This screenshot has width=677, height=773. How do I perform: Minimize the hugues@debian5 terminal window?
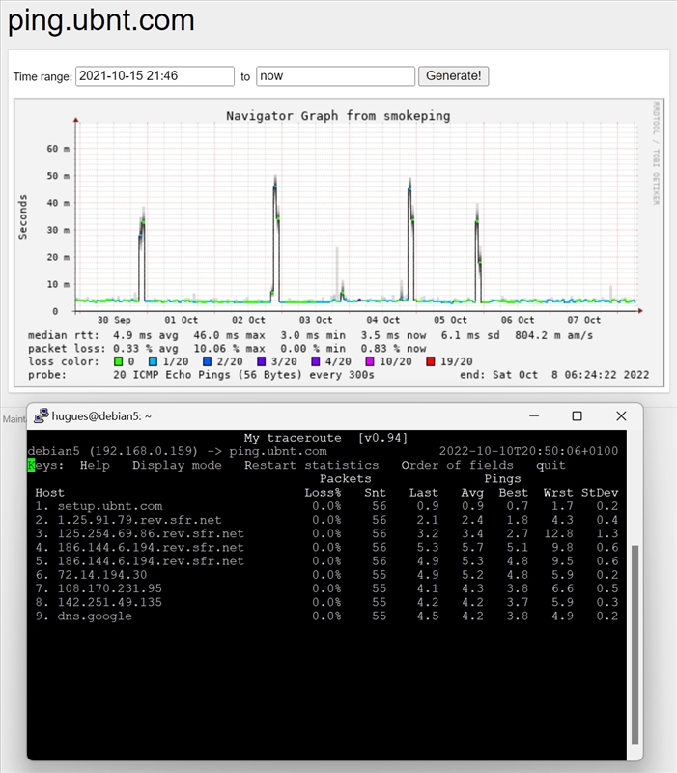click(534, 416)
